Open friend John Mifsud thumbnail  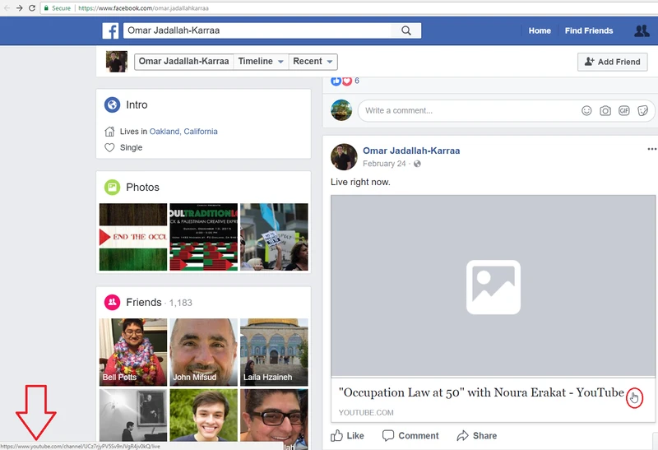pos(203,352)
